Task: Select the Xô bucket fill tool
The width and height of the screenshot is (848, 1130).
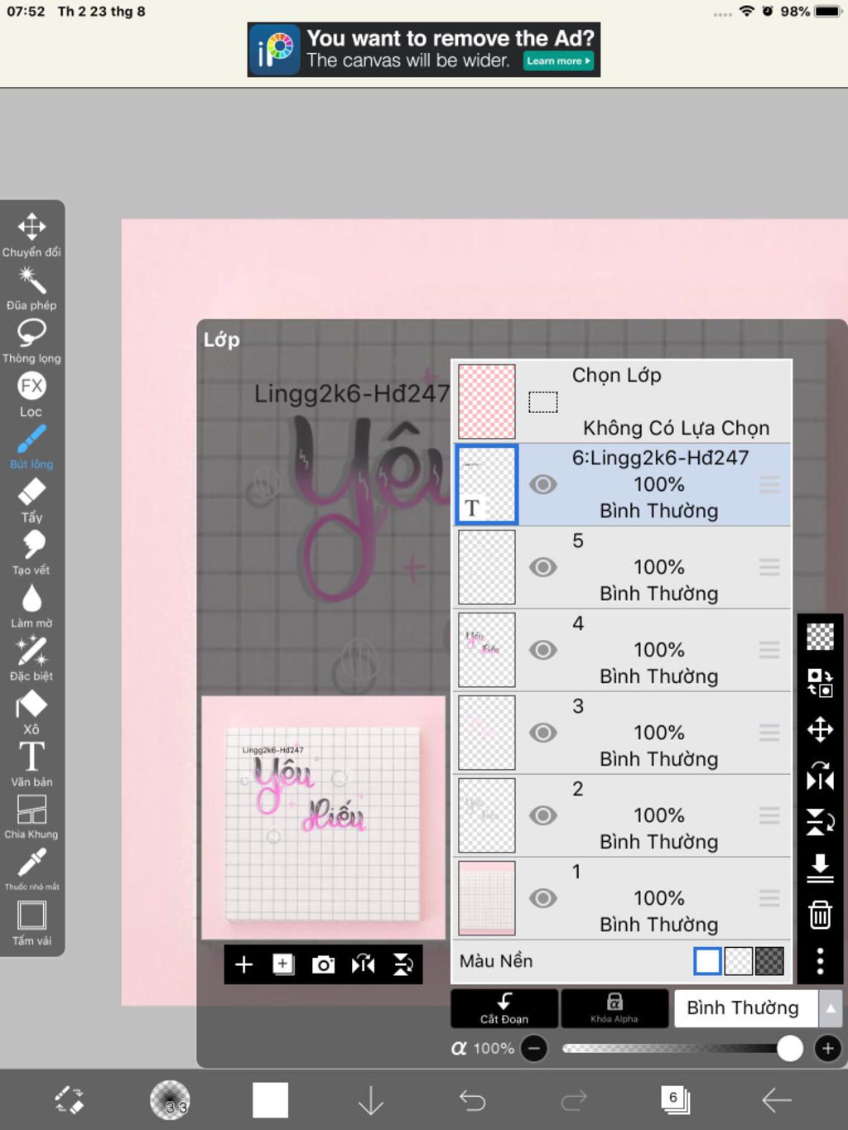Action: point(31,712)
